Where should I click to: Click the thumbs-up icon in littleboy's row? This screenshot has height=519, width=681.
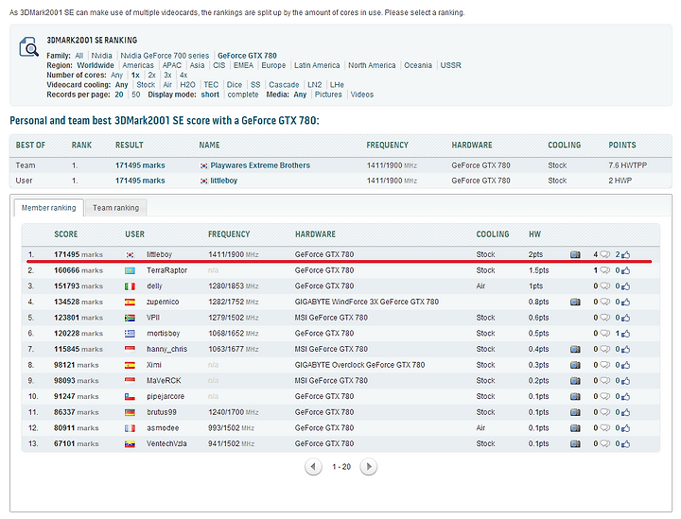tap(625, 254)
